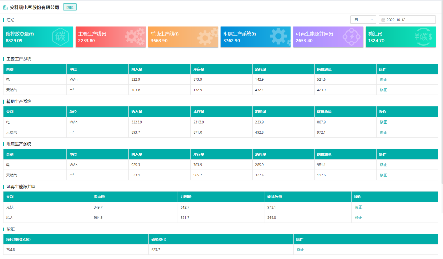Click the carbon hexagon icon on total emissions card
This screenshot has height=259, width=443.
pyautogui.click(x=61, y=36)
